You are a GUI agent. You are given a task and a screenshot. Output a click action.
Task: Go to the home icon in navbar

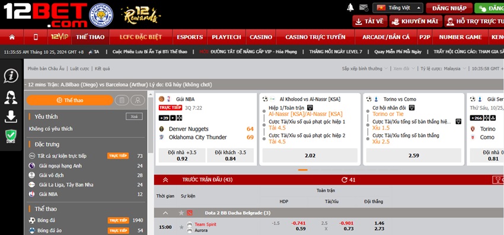click(12, 37)
